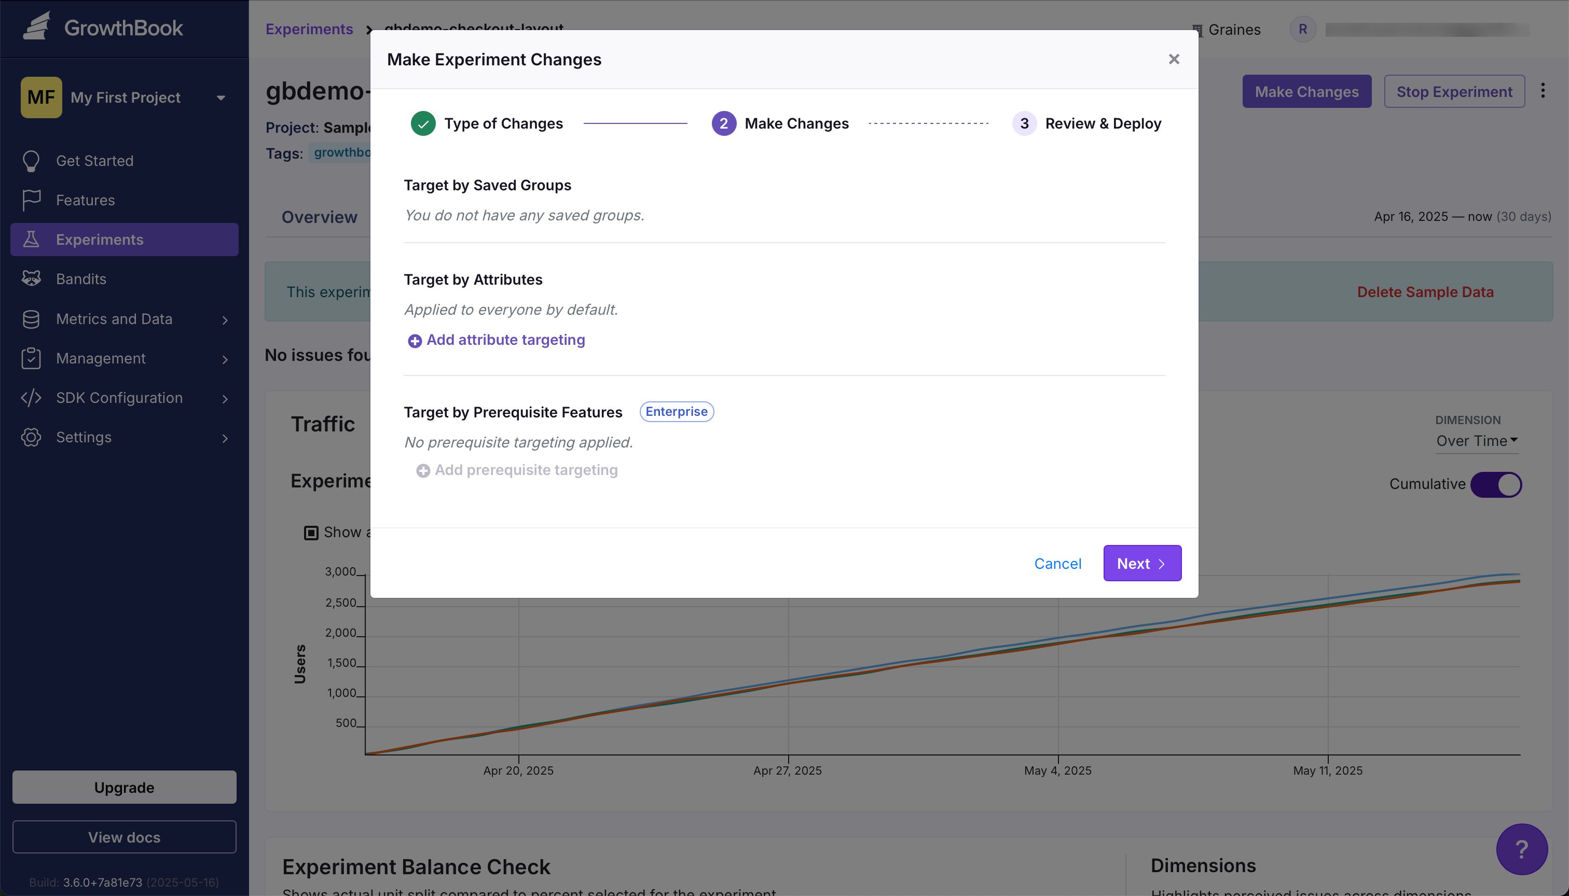Click the step 3 Review & Deploy circle
The width and height of the screenshot is (1569, 896).
1024,124
